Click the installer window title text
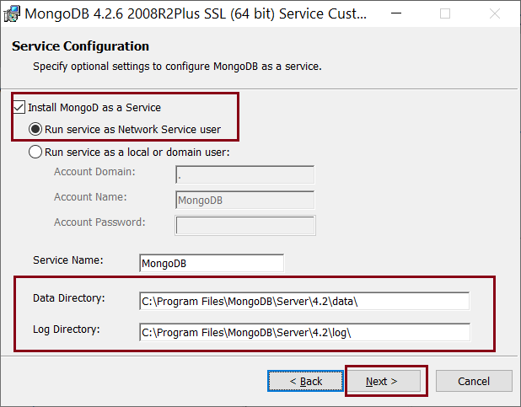This screenshot has width=521, height=407. point(196,14)
